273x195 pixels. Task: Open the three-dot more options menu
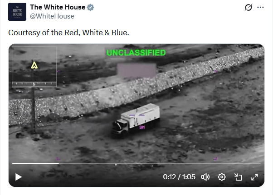coord(260,8)
